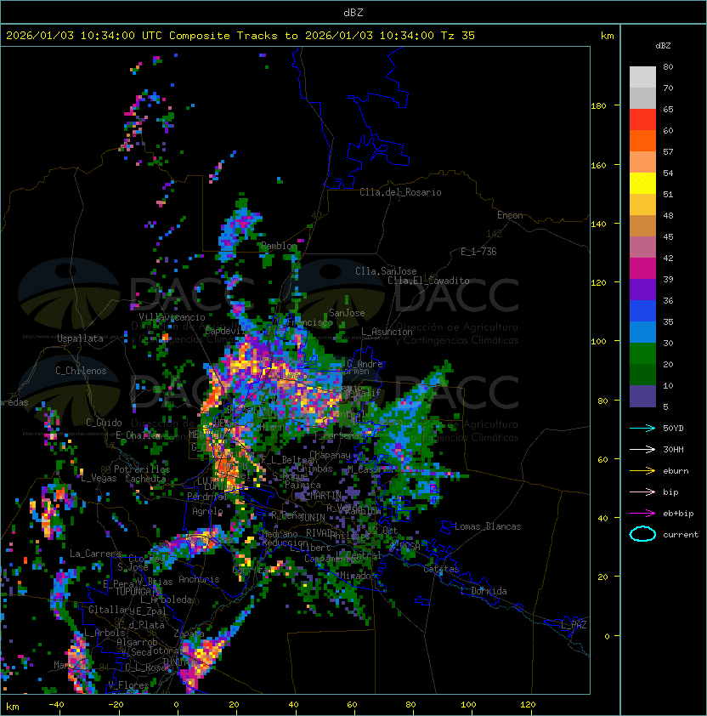Click the magenta eb+bip arrow legend icon

pyautogui.click(x=642, y=514)
